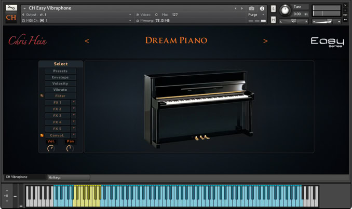Click the camera snapshot icon
The height and width of the screenshot is (209, 352).
[252, 8]
